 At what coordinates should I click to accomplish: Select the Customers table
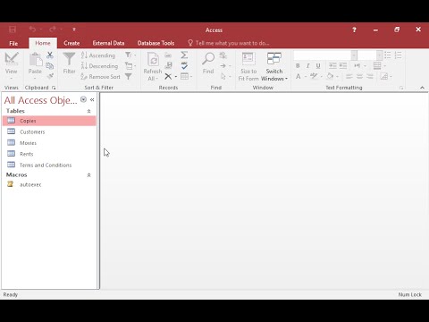[49, 131]
